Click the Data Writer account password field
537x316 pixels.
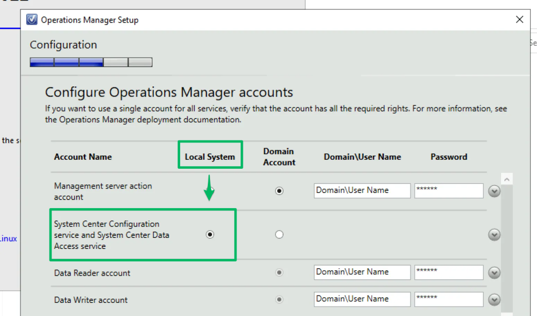[x=448, y=299]
